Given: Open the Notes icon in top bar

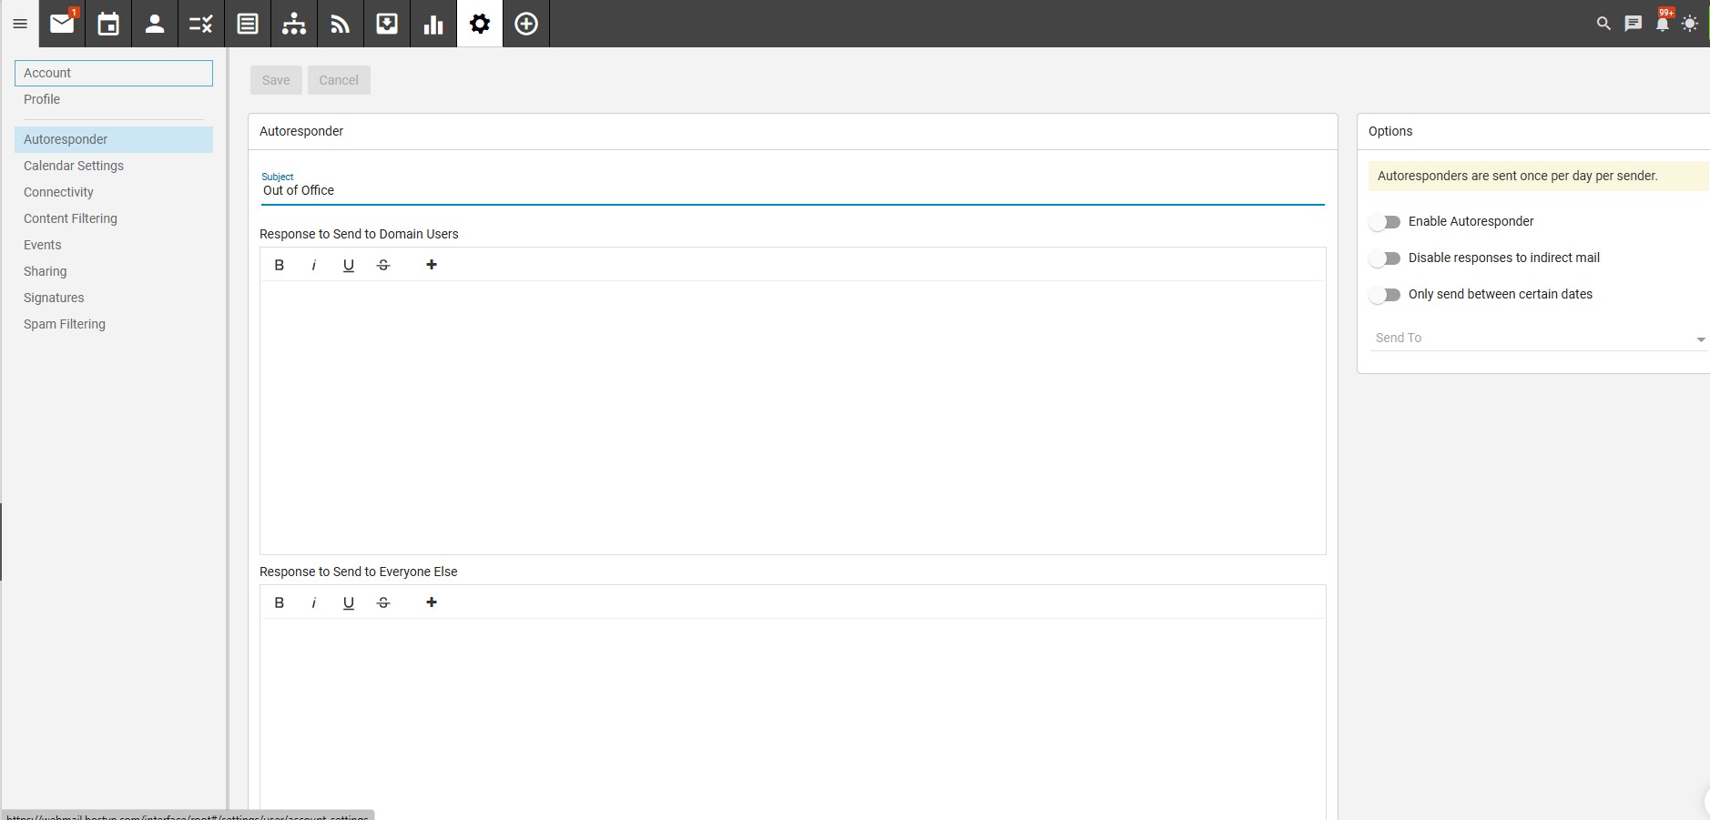Looking at the screenshot, I should pos(248,24).
